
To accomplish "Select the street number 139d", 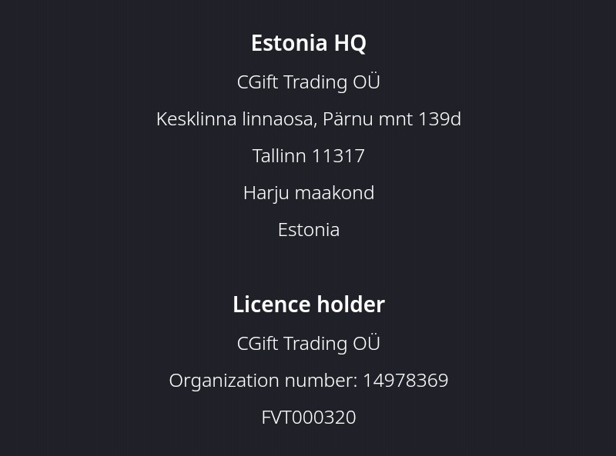I will (x=440, y=119).
